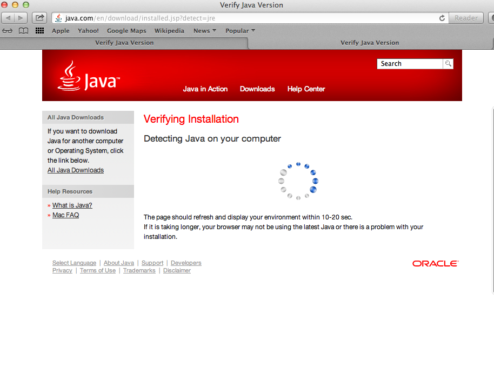Close the Safari window with red button
This screenshot has width=494, height=387.
(4, 5)
